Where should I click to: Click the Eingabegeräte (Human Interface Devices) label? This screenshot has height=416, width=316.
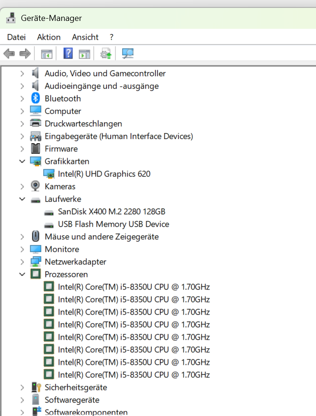click(x=119, y=136)
